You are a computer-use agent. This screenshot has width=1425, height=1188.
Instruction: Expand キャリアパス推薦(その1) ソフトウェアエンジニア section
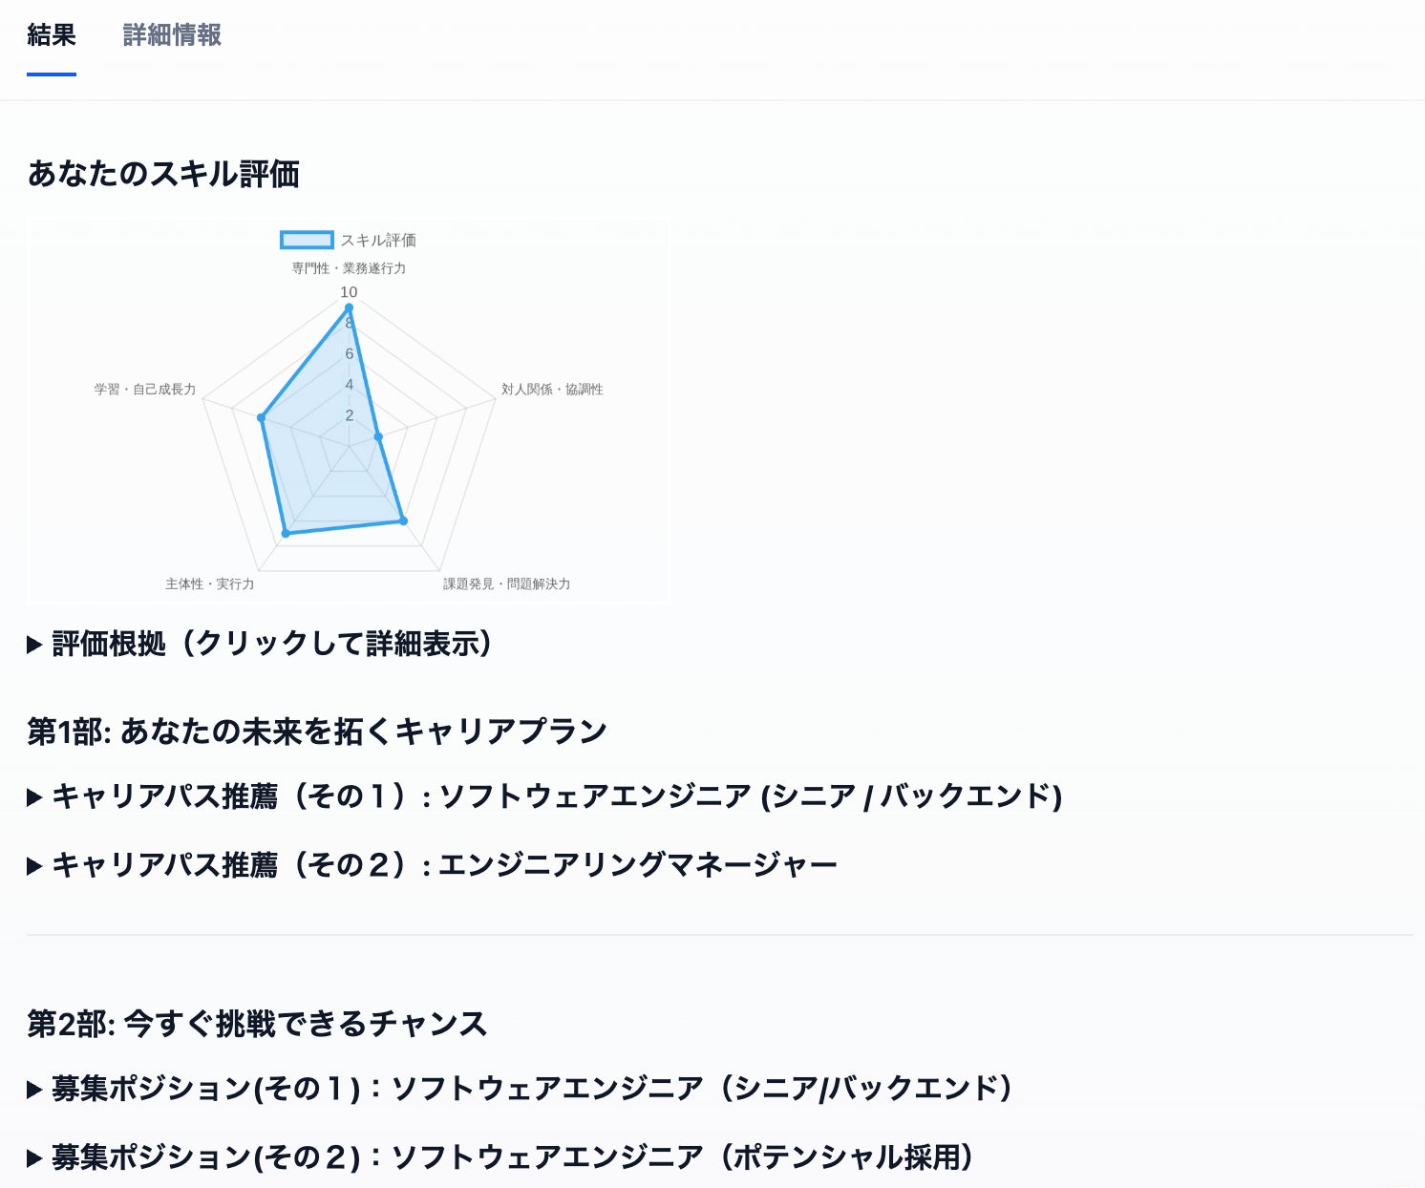[557, 796]
